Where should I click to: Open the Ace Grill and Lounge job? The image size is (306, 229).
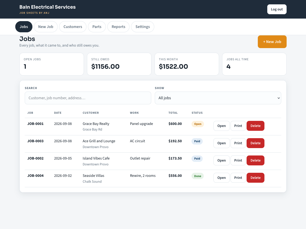(221, 143)
